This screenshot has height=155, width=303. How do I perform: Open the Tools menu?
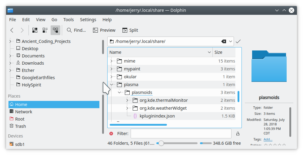(x=68, y=20)
